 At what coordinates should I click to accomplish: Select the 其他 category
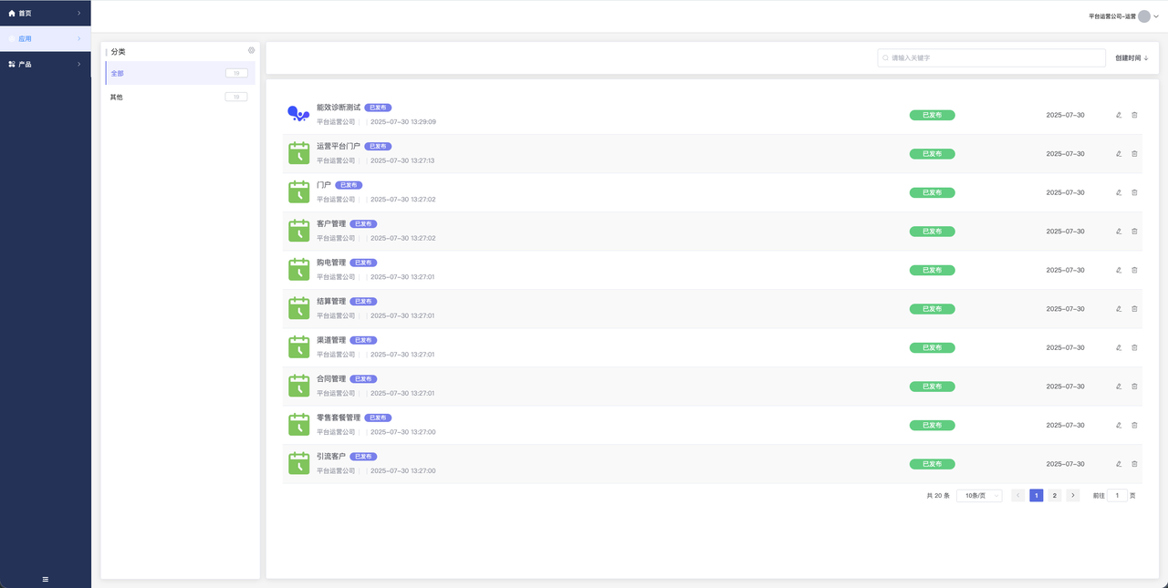(178, 97)
